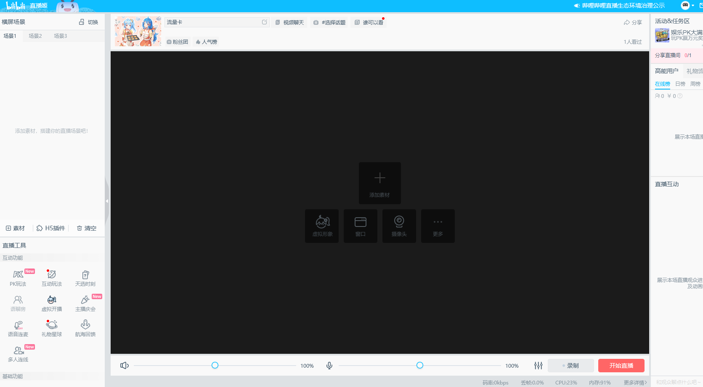
Task: Click the 素材 add button
Action: (15, 228)
